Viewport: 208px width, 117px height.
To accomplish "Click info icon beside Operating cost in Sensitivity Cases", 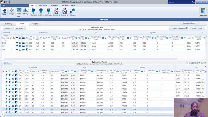I will 103,38.
